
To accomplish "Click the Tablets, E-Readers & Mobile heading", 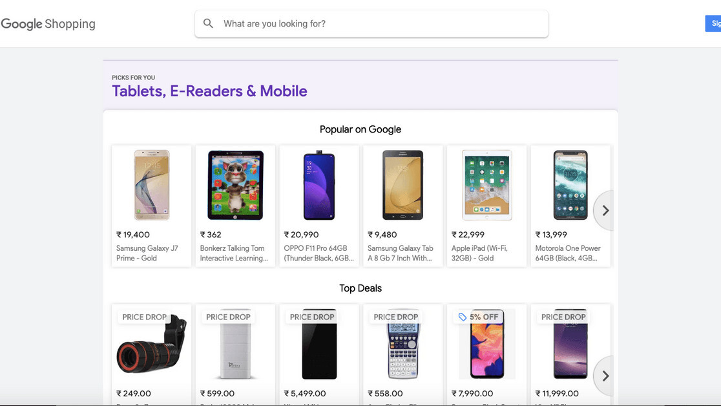I will point(209,91).
